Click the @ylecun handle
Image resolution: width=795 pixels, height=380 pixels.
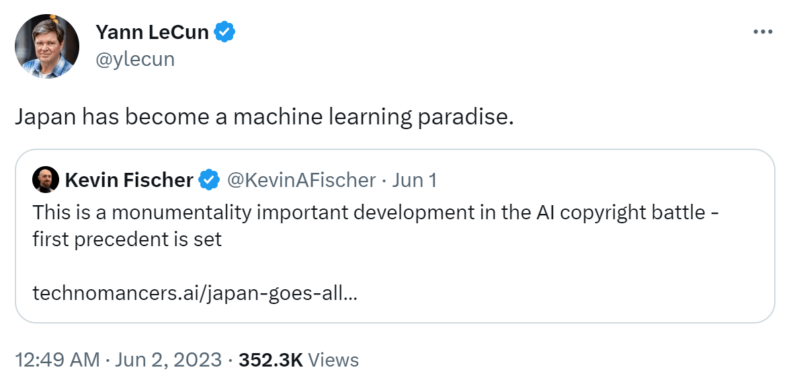point(134,59)
